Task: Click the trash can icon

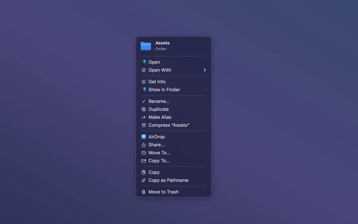Action: click(x=144, y=192)
